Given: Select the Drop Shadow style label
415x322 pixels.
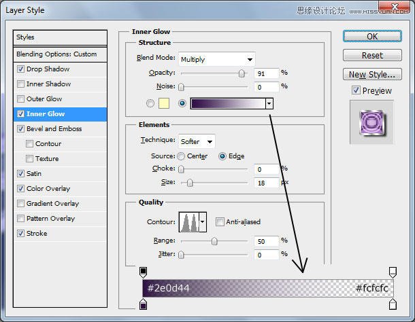Looking at the screenshot, I should [x=48, y=69].
